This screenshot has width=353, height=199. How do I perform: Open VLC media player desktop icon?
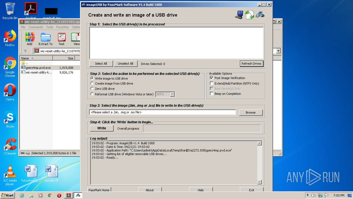click(x=10, y=175)
